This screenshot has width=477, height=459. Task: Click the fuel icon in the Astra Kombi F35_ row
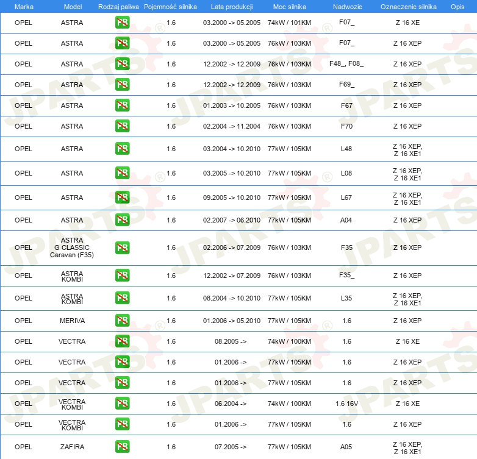(122, 276)
